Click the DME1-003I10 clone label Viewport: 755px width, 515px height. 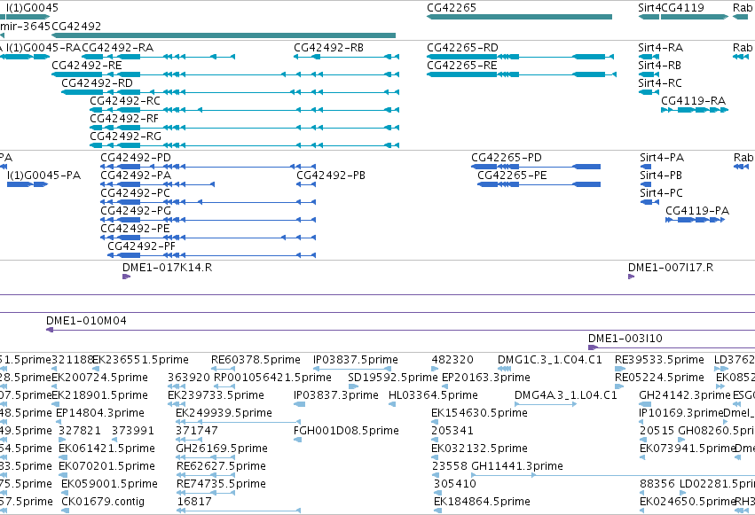tap(625, 339)
